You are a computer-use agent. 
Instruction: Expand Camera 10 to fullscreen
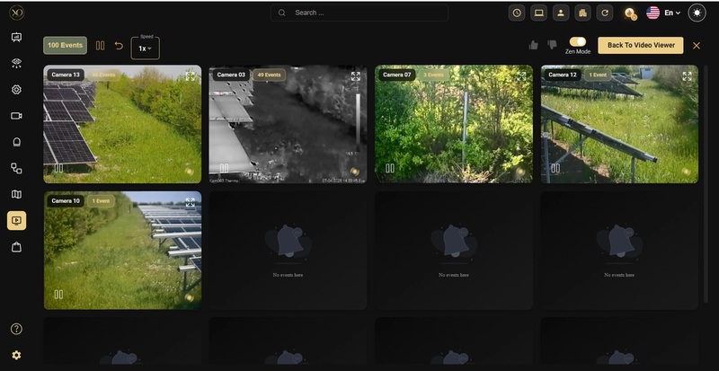191,202
